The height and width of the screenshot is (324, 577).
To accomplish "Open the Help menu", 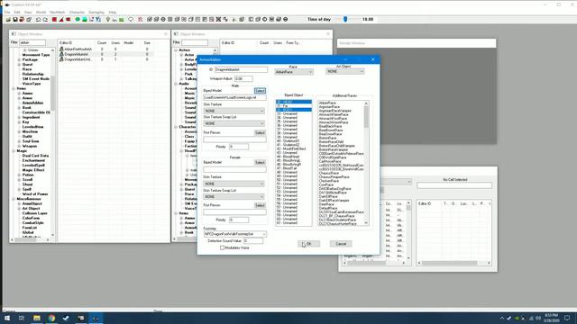I will coord(112,12).
